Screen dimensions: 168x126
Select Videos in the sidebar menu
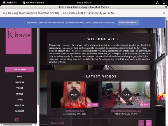[x=20, y=88]
